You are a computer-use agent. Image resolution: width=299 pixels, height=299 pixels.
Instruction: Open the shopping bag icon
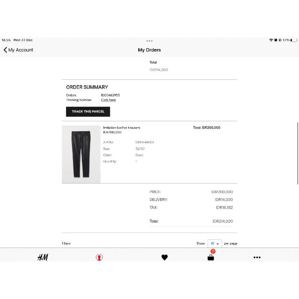pyautogui.click(x=210, y=258)
